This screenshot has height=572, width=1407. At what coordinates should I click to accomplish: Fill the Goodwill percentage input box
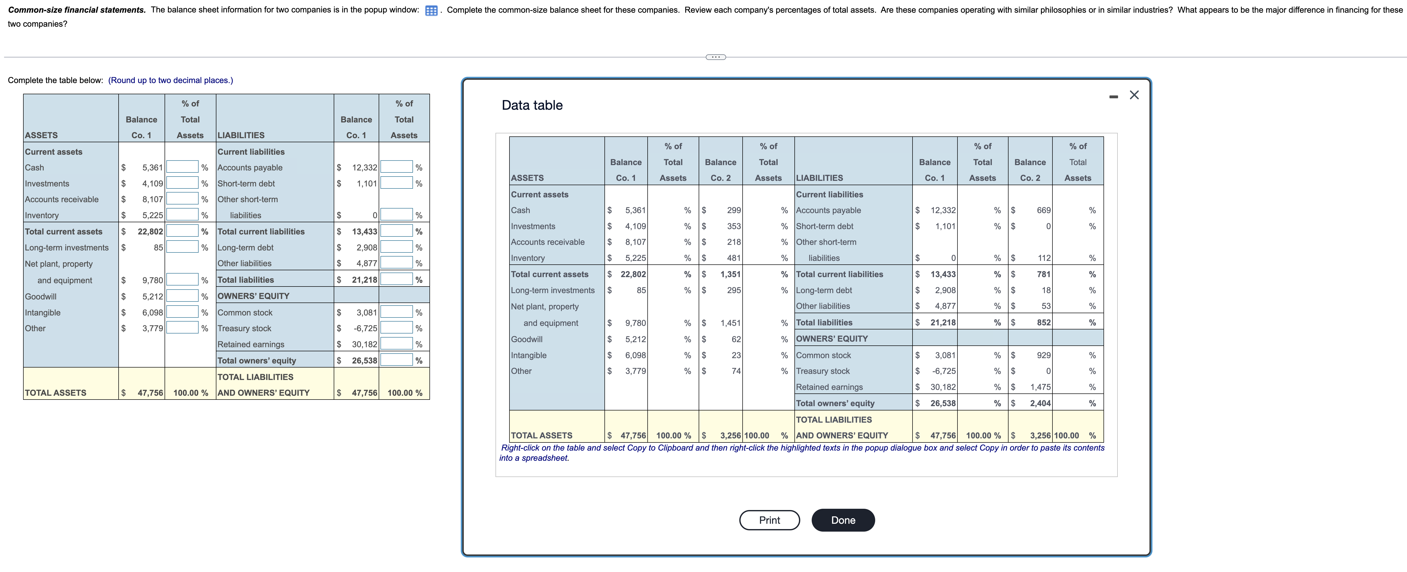[182, 296]
